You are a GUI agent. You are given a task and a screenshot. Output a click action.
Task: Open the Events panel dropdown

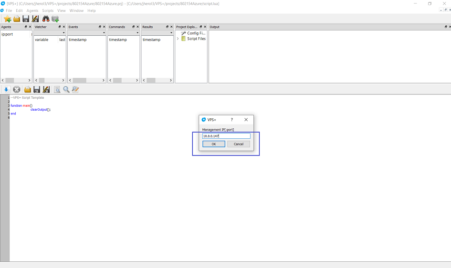tap(104, 33)
